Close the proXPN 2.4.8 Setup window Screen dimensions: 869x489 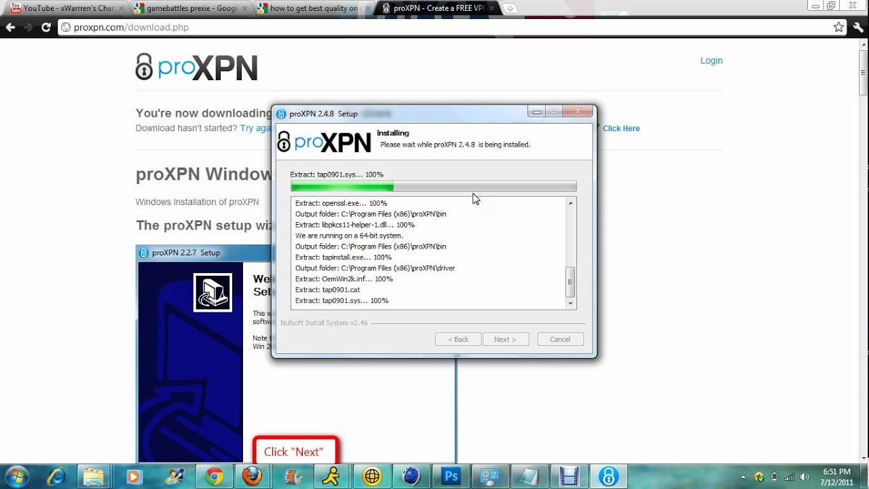pyautogui.click(x=578, y=111)
